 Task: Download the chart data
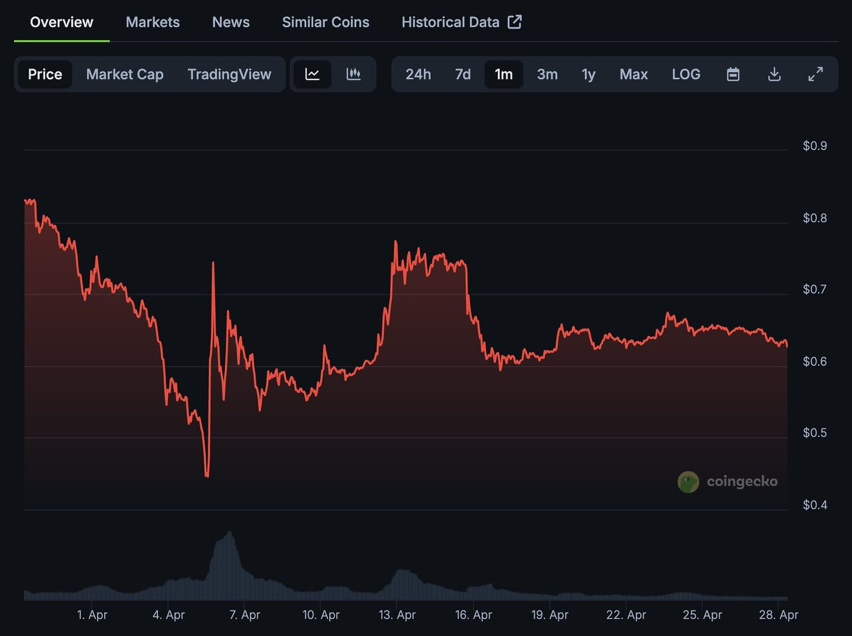(x=774, y=74)
